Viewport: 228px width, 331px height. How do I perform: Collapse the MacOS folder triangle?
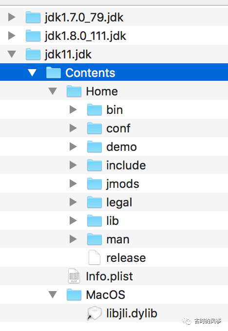pyautogui.click(x=53, y=294)
